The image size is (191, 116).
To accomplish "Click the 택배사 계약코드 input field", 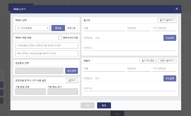I will [47, 45].
